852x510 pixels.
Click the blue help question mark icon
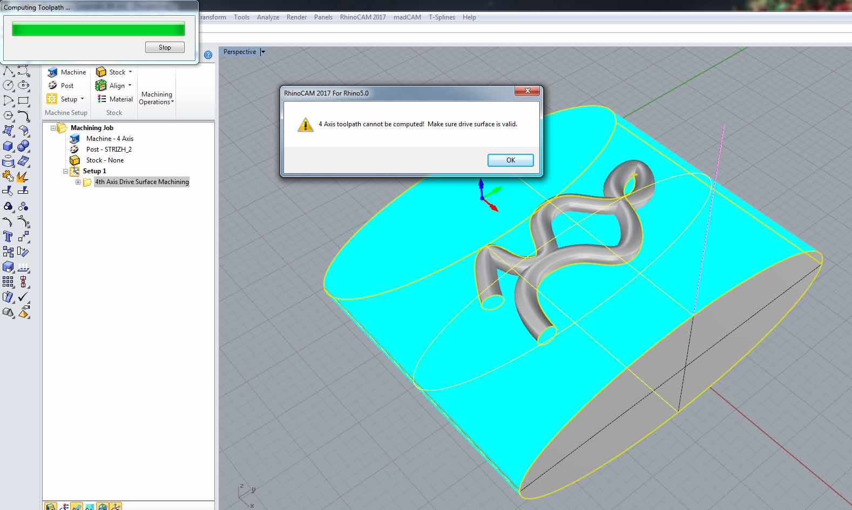[208, 55]
